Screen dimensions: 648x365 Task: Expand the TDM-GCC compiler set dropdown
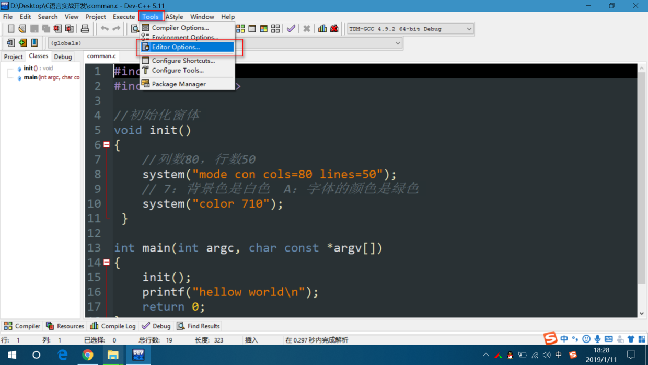(469, 29)
